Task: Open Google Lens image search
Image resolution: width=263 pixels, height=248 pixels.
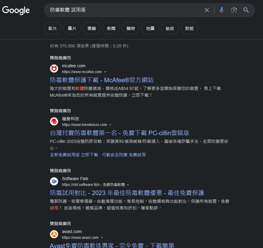Action: coord(234,10)
